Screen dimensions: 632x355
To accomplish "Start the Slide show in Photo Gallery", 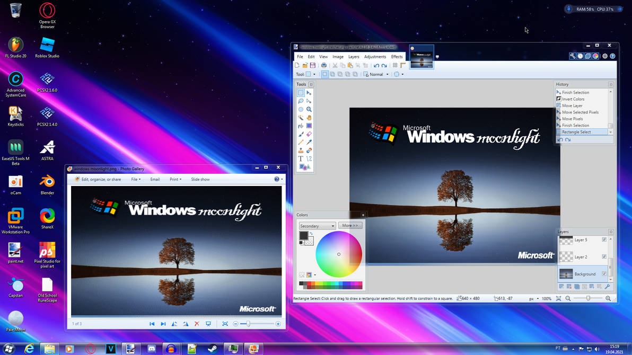I will (x=200, y=179).
